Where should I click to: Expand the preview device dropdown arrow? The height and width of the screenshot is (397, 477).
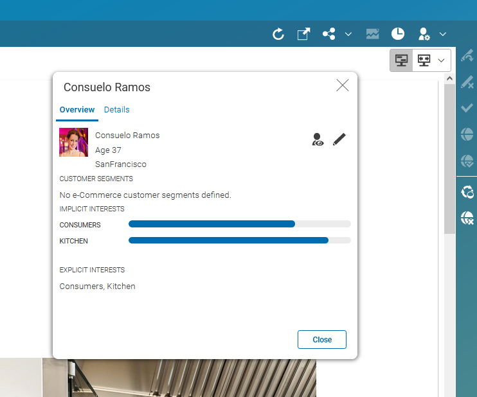click(x=441, y=60)
